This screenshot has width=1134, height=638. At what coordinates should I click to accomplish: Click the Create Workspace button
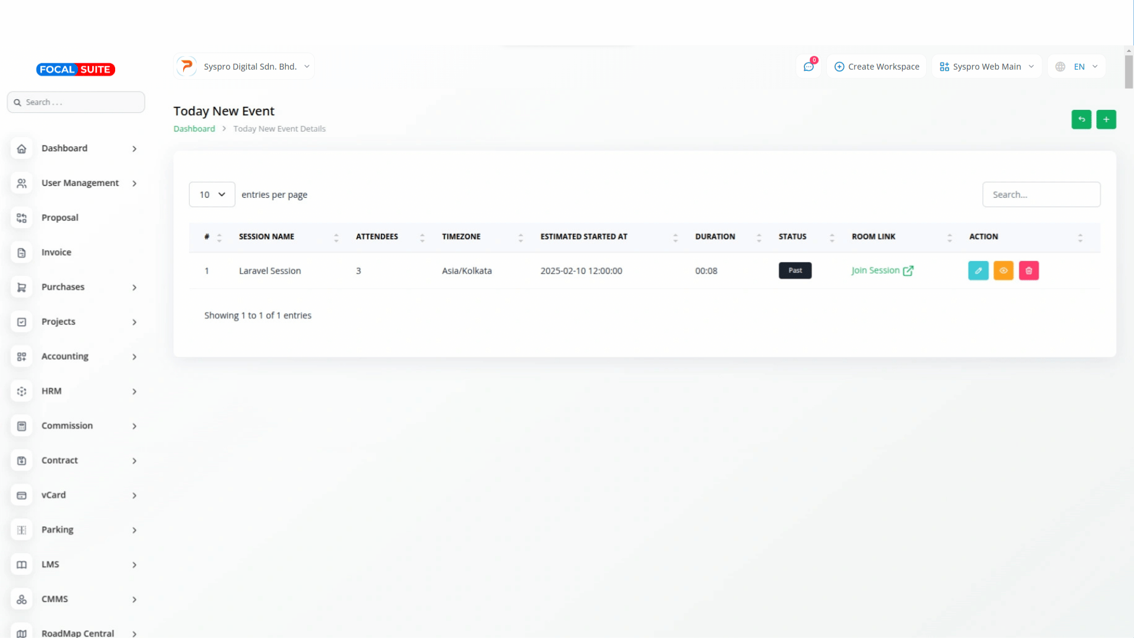point(876,67)
